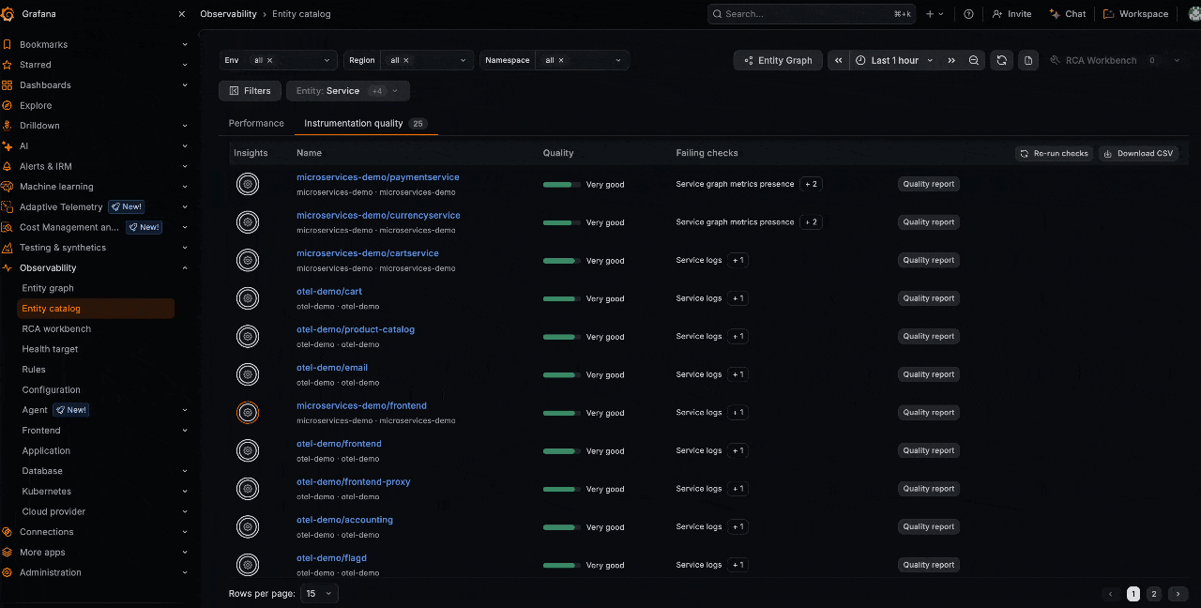Open the Entity: Service filter dropdown
Image resolution: width=1201 pixels, height=608 pixels.
(348, 91)
